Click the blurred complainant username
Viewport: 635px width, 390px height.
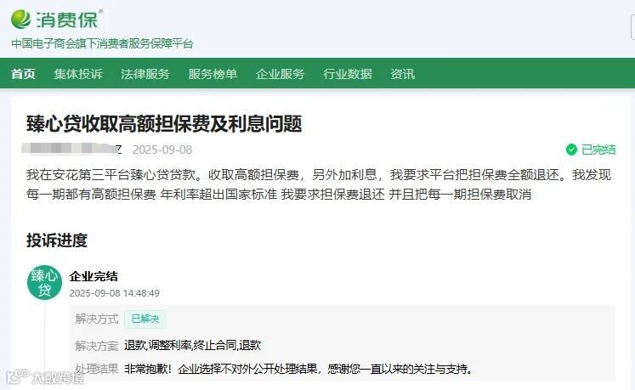(x=71, y=148)
